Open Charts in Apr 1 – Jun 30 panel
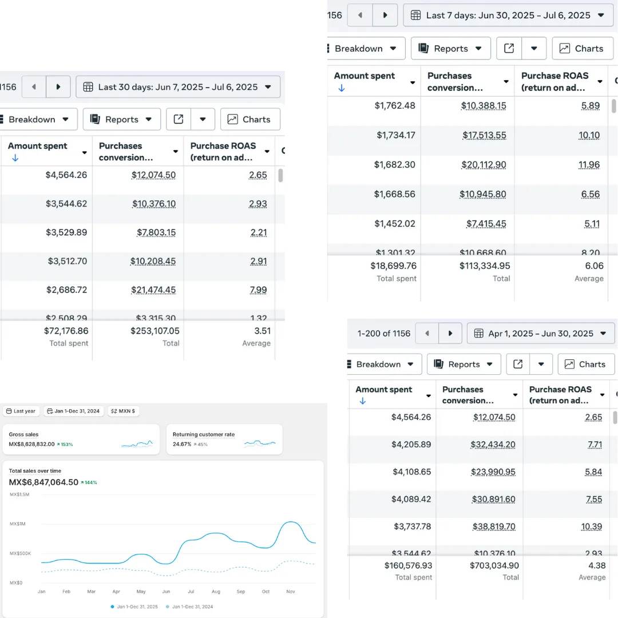 coord(586,364)
